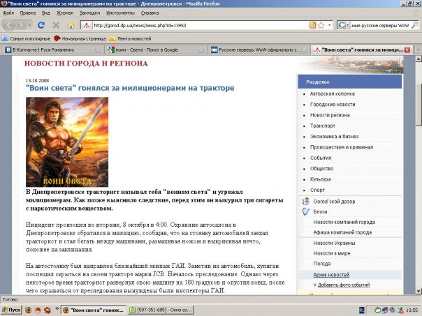
Task: Open the Закладки menu
Action: 89,13
